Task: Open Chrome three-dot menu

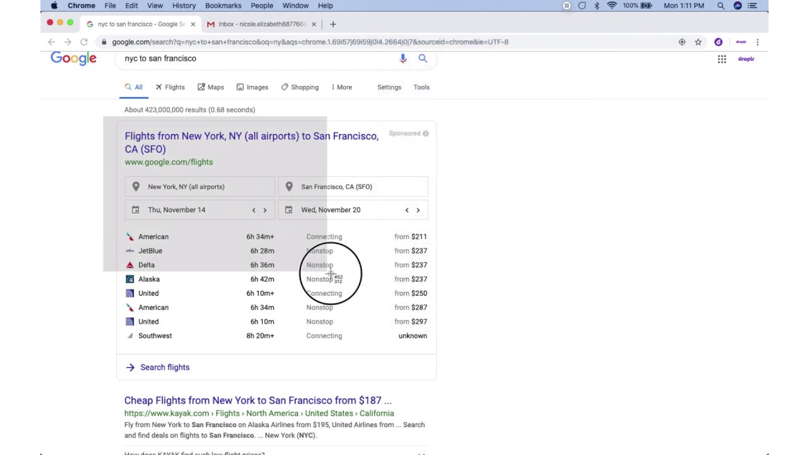Action: [757, 42]
